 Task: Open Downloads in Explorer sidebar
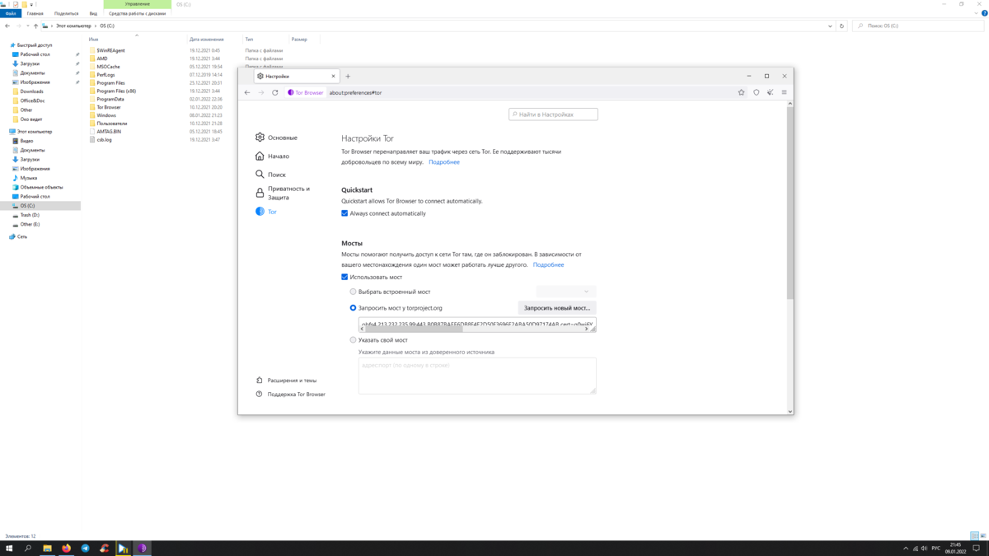pos(31,91)
